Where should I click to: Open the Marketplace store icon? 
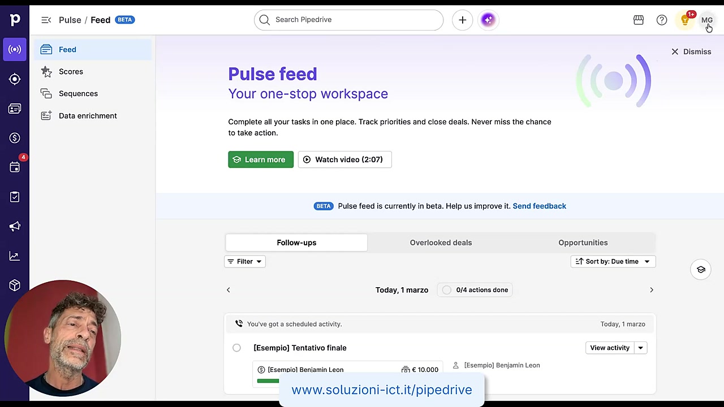639,20
